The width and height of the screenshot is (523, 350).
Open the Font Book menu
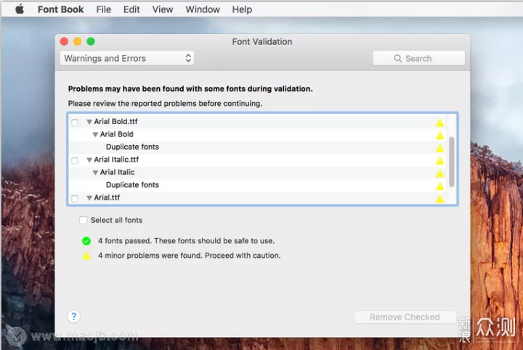click(61, 9)
